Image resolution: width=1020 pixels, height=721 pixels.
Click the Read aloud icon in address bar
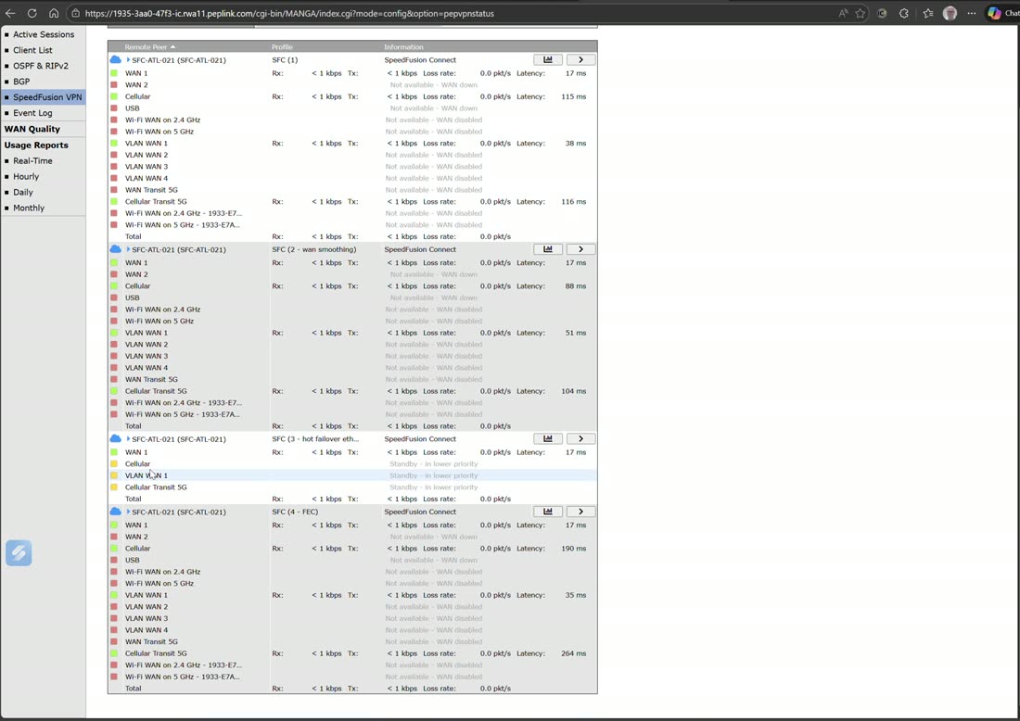(843, 13)
